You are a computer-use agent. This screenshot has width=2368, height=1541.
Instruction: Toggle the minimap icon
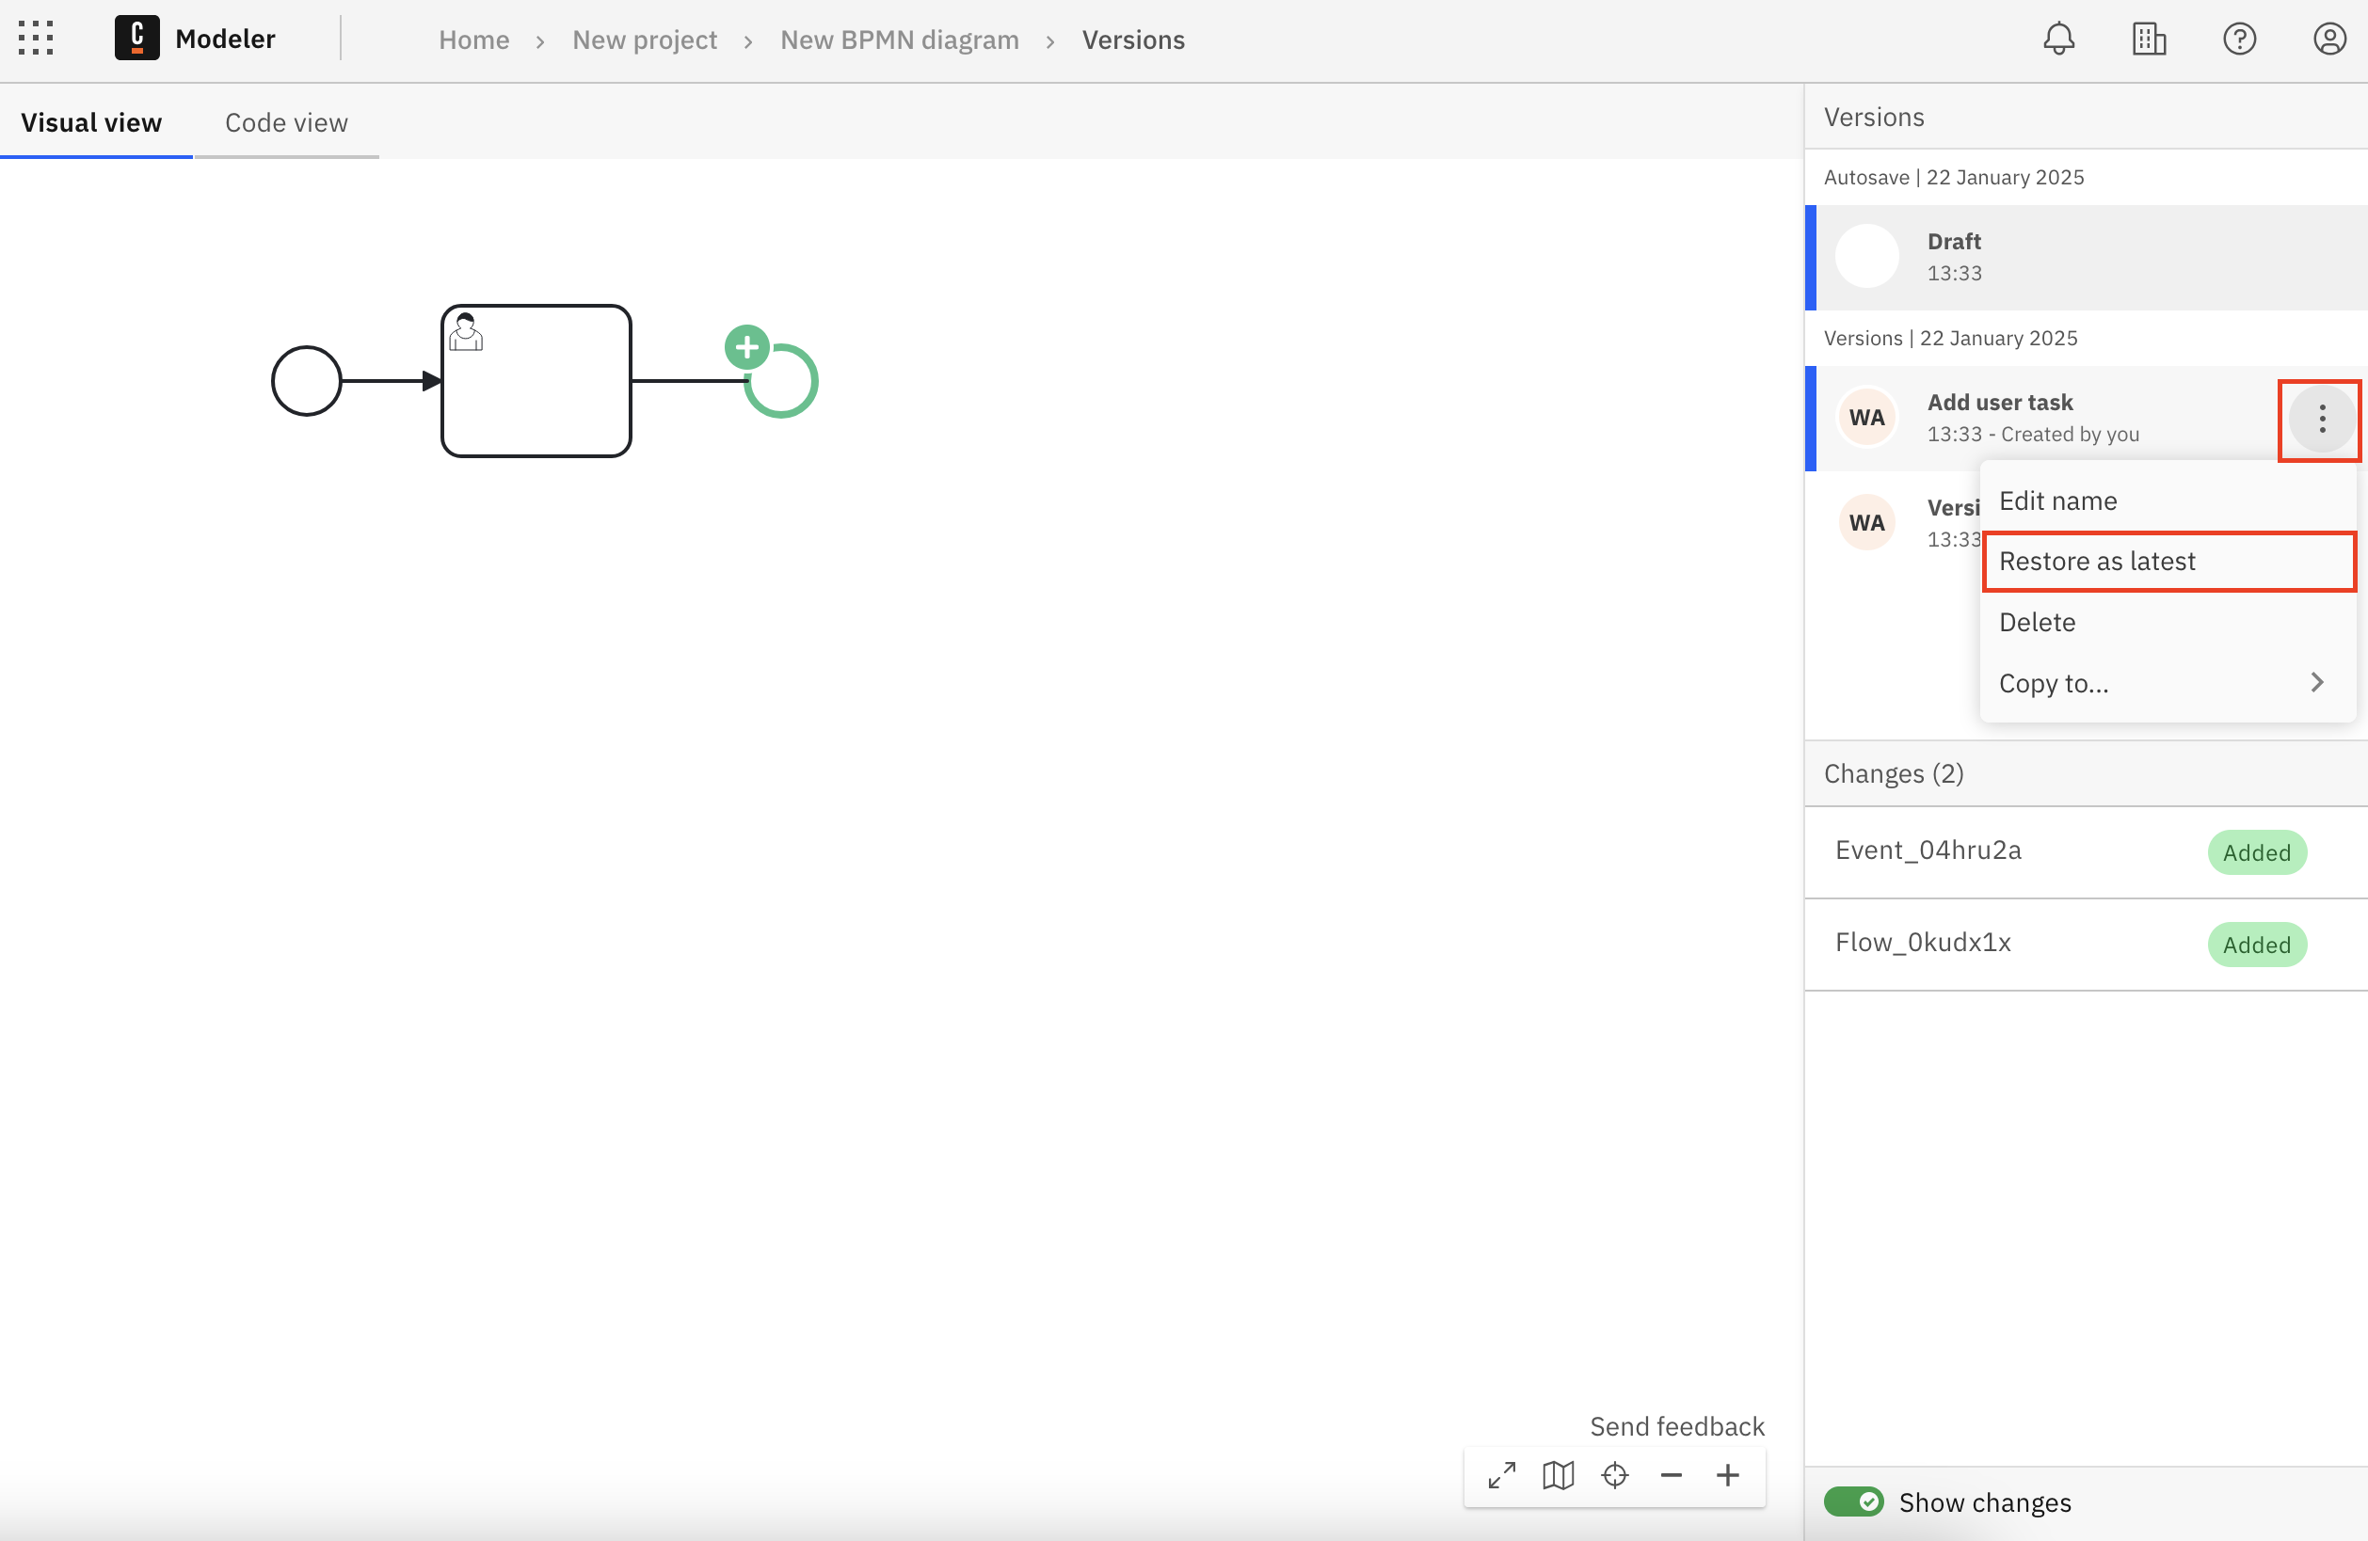click(x=1558, y=1474)
